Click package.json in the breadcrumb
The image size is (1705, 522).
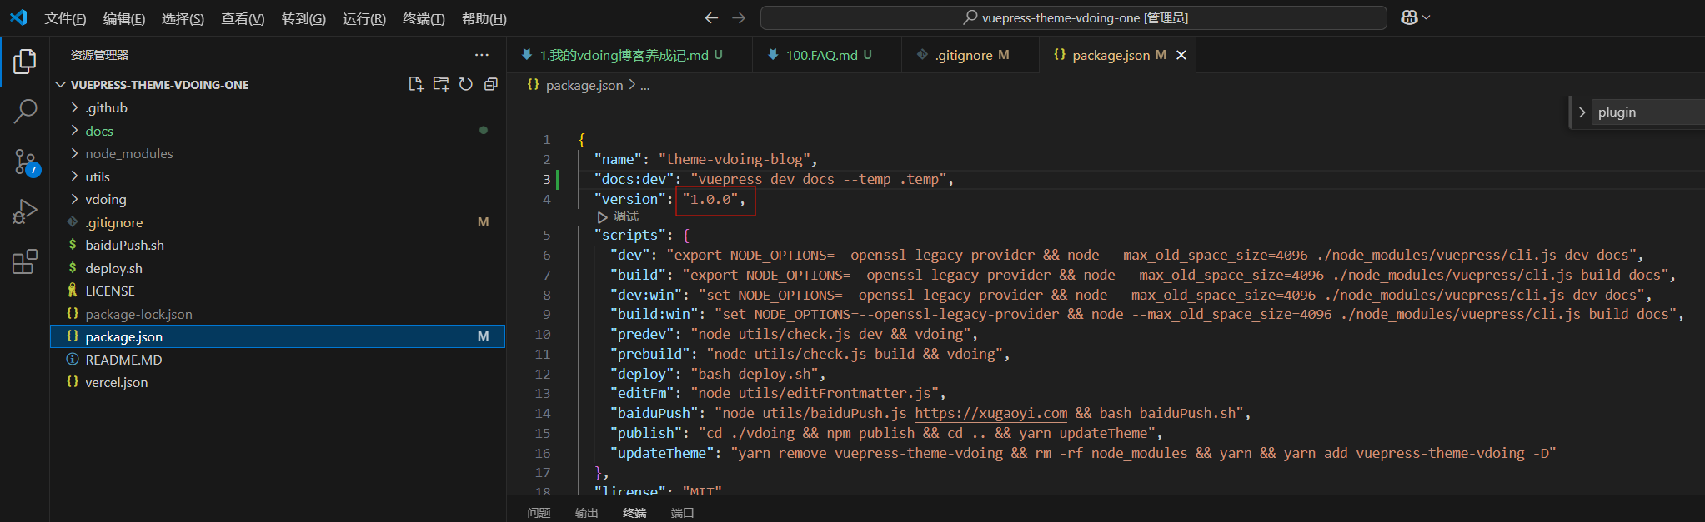click(x=584, y=85)
